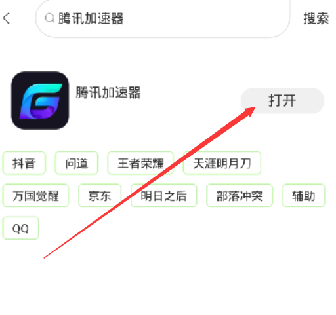Pick the 京东 tag
Screen dimensions: 336x315
[x=100, y=195]
